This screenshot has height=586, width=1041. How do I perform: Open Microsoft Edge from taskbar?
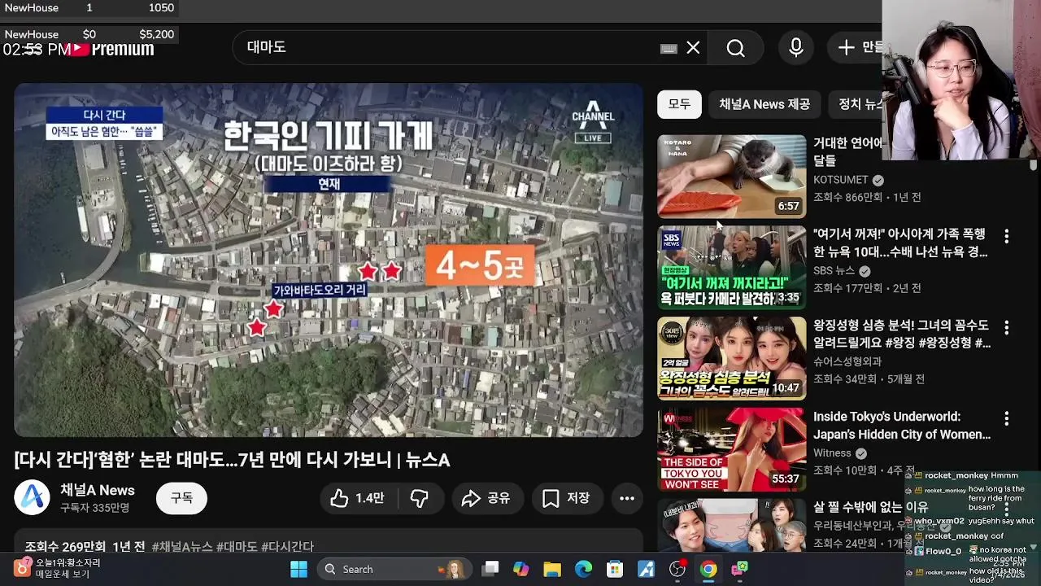coord(584,569)
